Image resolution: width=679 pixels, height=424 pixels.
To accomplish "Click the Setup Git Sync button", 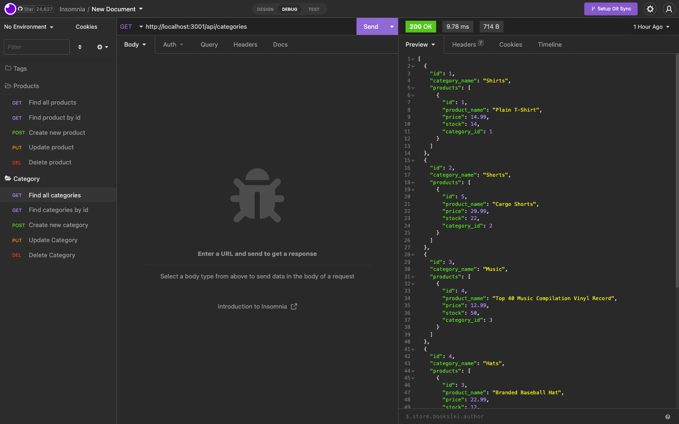I will tap(611, 9).
